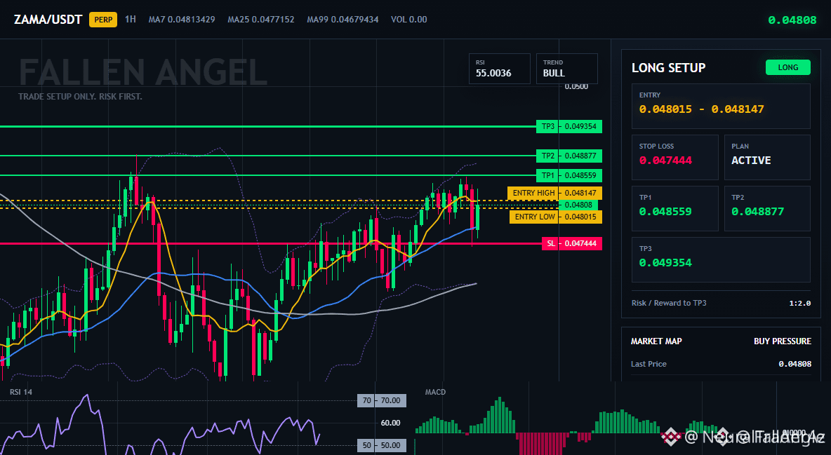Viewport: 831px width, 455px height.
Task: Click the STOP LOSS 0.047444 card
Action: click(x=674, y=157)
